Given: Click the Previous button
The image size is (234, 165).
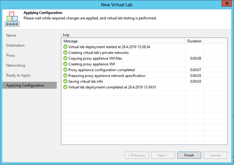Looking at the screenshot, I should (137, 155).
